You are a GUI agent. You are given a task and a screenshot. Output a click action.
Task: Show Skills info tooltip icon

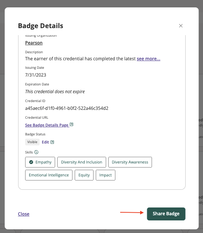coord(36,152)
